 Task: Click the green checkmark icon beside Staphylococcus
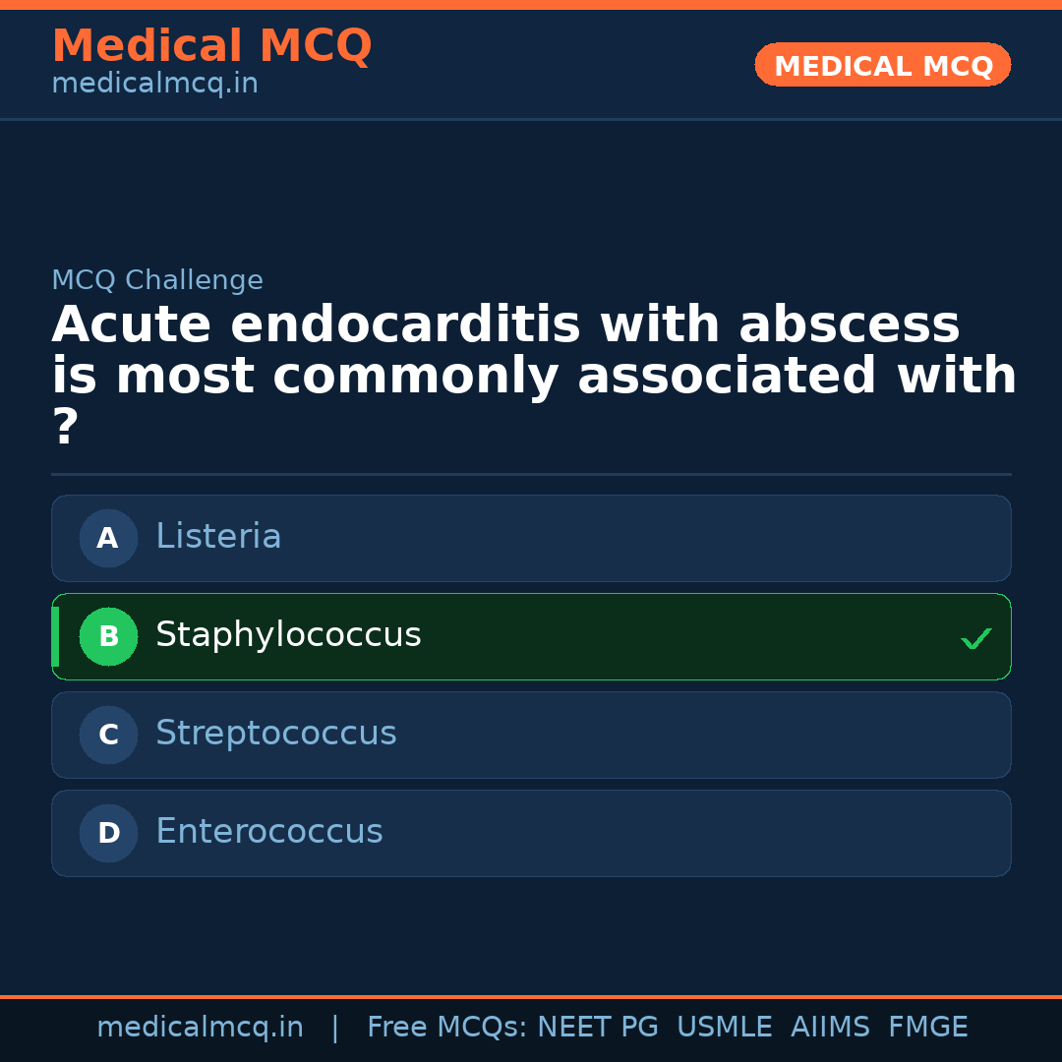(976, 637)
